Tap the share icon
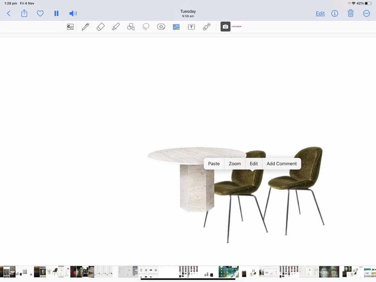The image size is (376, 282). pyautogui.click(x=24, y=13)
